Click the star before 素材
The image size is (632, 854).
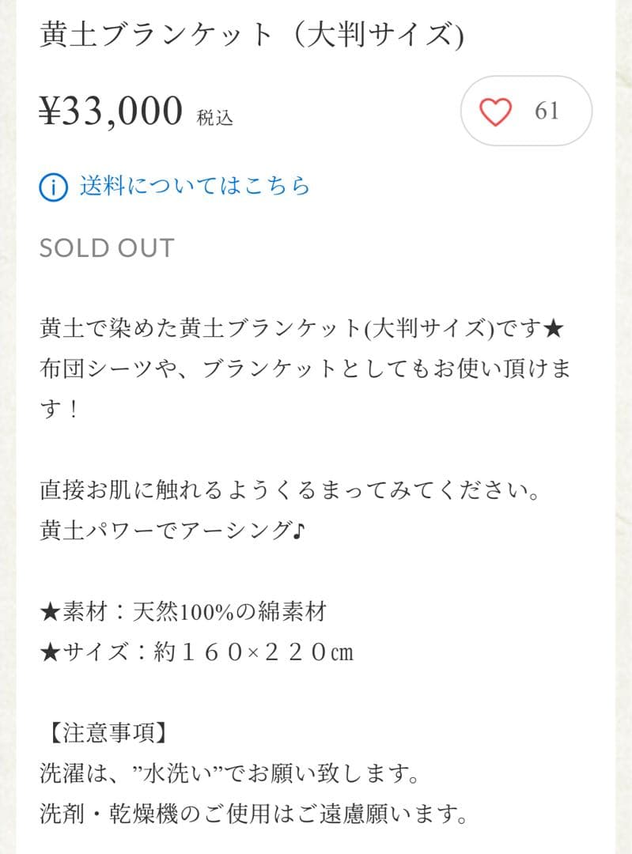(x=49, y=612)
